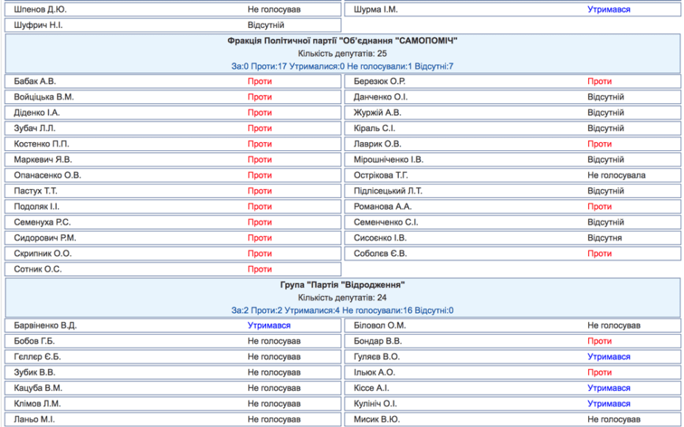Select "Проти" vote beside Бондар В.В.
The image size is (684, 427).
(599, 341)
